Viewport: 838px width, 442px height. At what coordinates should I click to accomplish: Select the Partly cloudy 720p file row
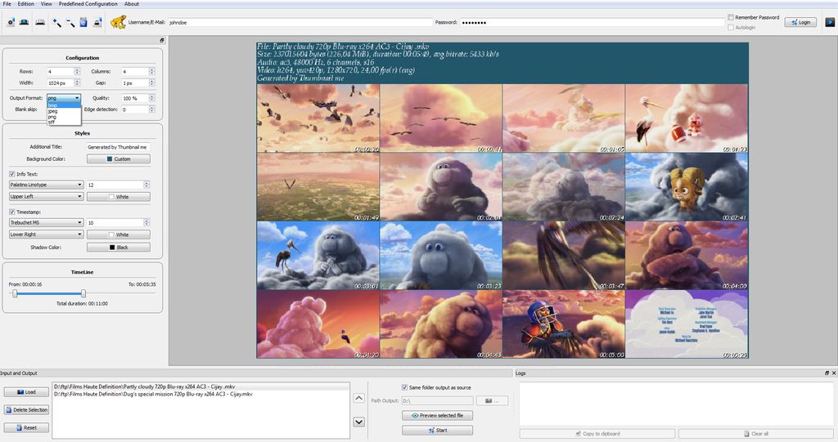[x=200, y=386]
